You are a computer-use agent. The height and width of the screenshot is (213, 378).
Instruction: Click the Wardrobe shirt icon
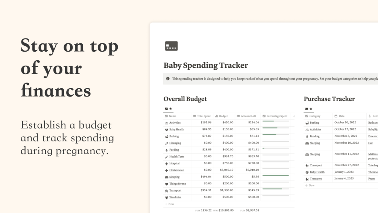pyautogui.click(x=167, y=198)
